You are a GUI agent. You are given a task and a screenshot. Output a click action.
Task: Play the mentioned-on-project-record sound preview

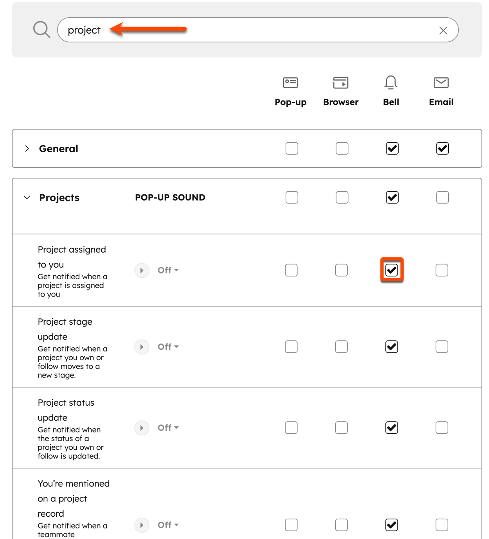(x=142, y=525)
